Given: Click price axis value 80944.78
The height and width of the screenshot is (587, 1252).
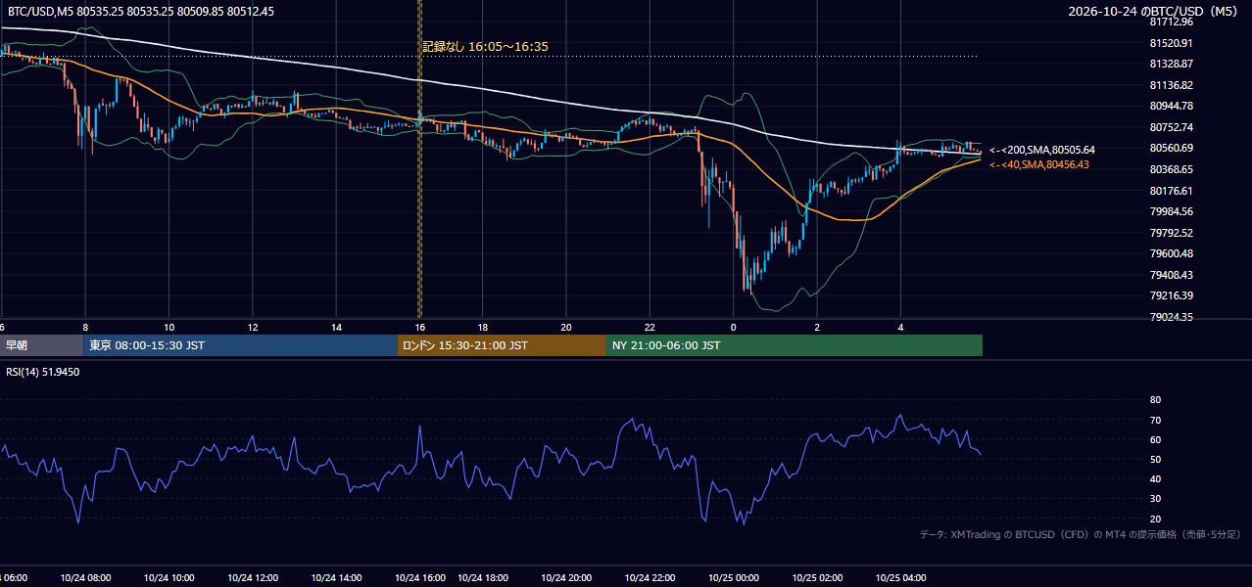Looking at the screenshot, I should point(1171,106).
